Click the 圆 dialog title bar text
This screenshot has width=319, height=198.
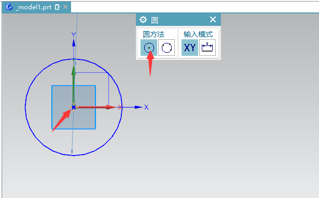click(x=155, y=20)
